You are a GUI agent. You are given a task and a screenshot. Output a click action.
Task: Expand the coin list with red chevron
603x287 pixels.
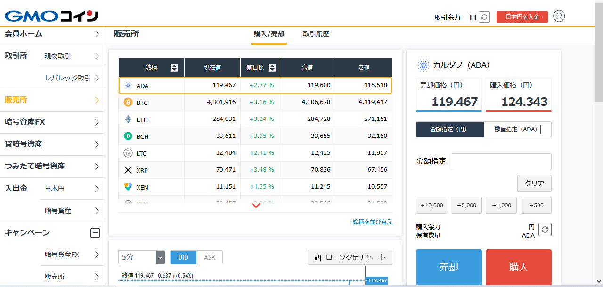[x=256, y=206]
